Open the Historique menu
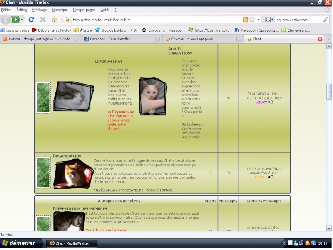The height and width of the screenshot is (250, 333). point(60,10)
